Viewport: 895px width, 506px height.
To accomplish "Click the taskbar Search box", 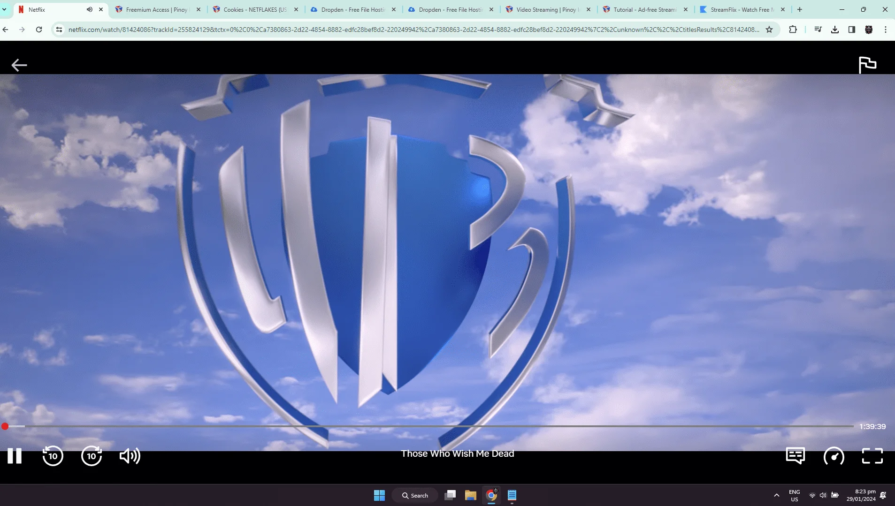I will tap(415, 495).
